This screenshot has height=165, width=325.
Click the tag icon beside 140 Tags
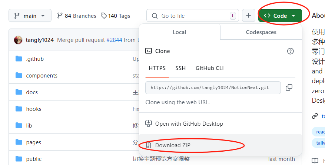[x=104, y=16]
